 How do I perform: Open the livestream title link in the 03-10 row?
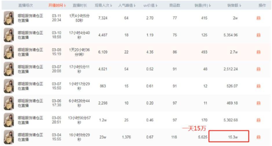tap(30, 35)
